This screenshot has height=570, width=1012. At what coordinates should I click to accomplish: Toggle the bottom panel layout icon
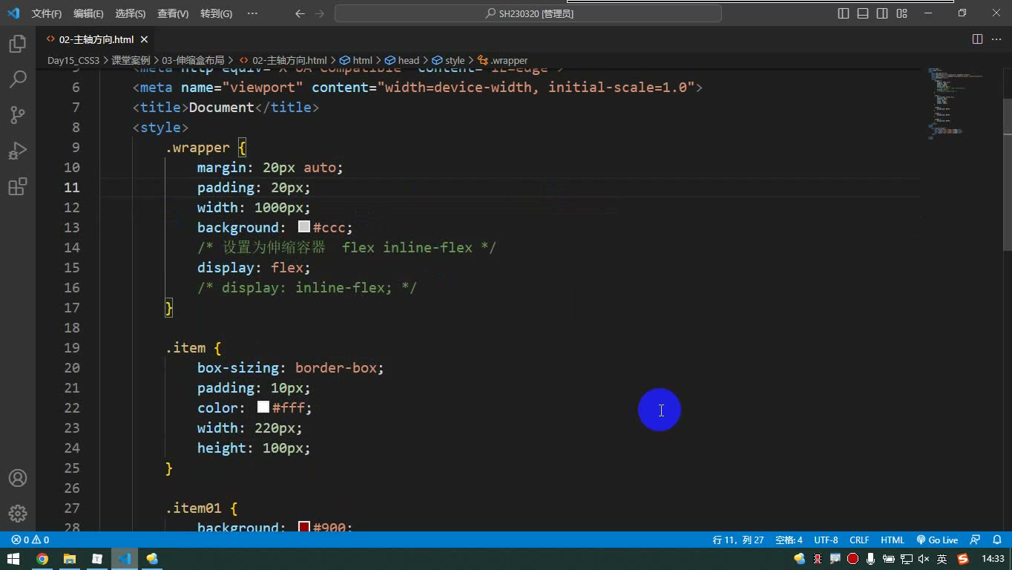(863, 13)
